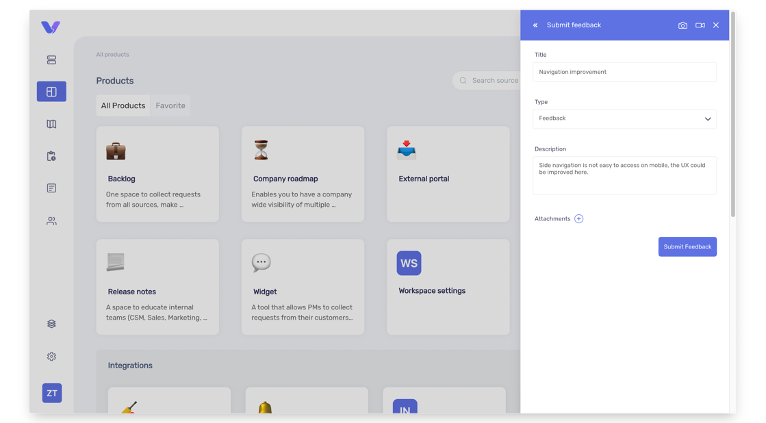This screenshot has height=423, width=766.
Task: Capture a screenshot with camera icon
Action: click(682, 25)
